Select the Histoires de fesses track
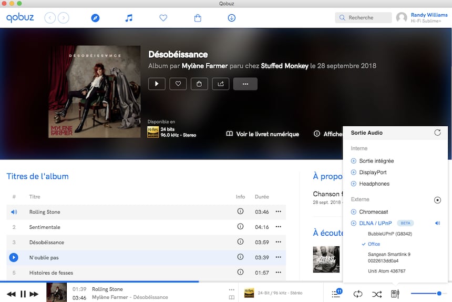This screenshot has width=452, height=302. coord(146,273)
